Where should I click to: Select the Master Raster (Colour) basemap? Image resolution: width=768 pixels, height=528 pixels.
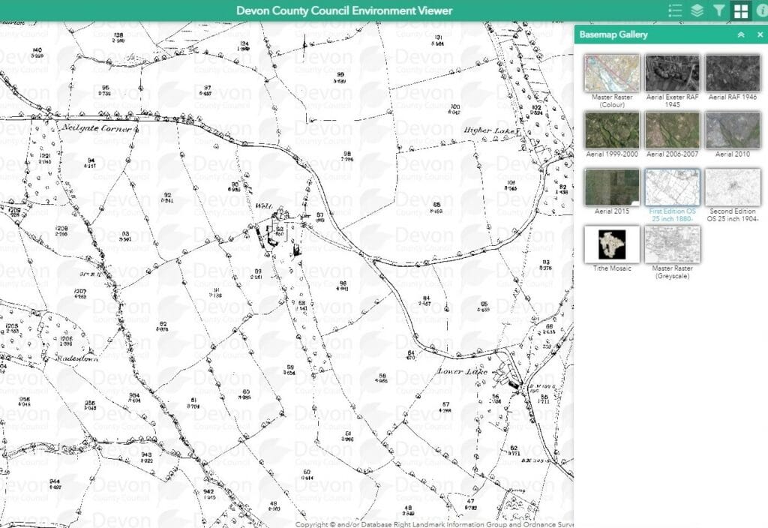pos(611,71)
